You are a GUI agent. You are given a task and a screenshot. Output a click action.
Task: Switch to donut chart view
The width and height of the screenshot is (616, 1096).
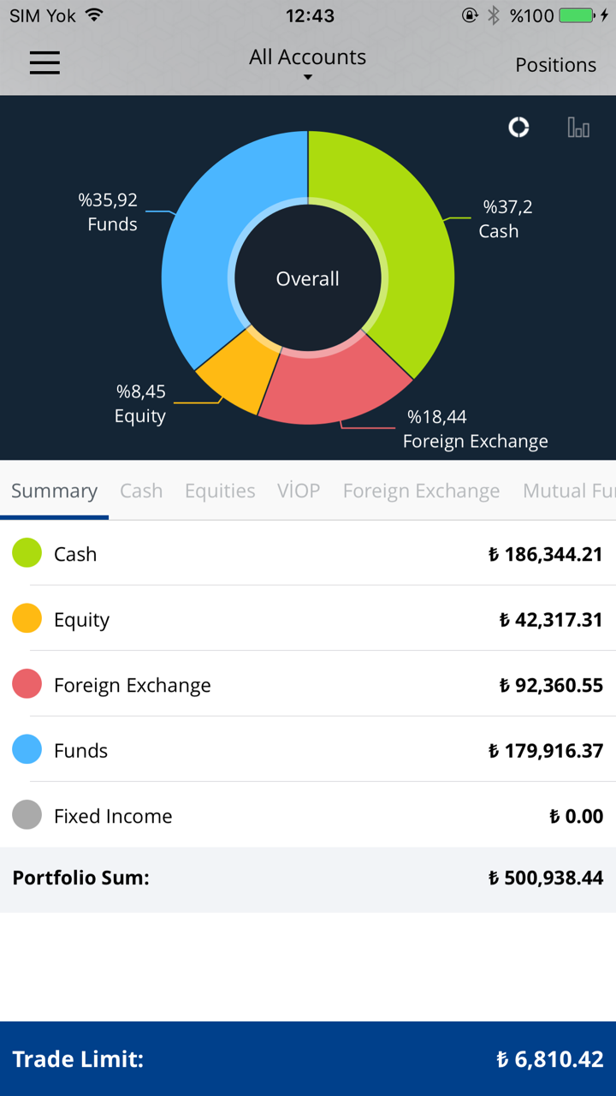point(518,128)
